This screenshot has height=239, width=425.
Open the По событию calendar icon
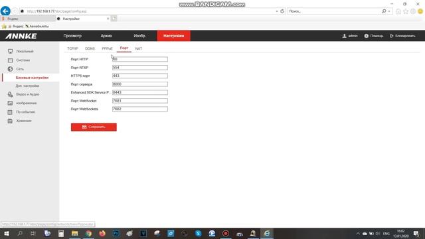tap(11, 112)
